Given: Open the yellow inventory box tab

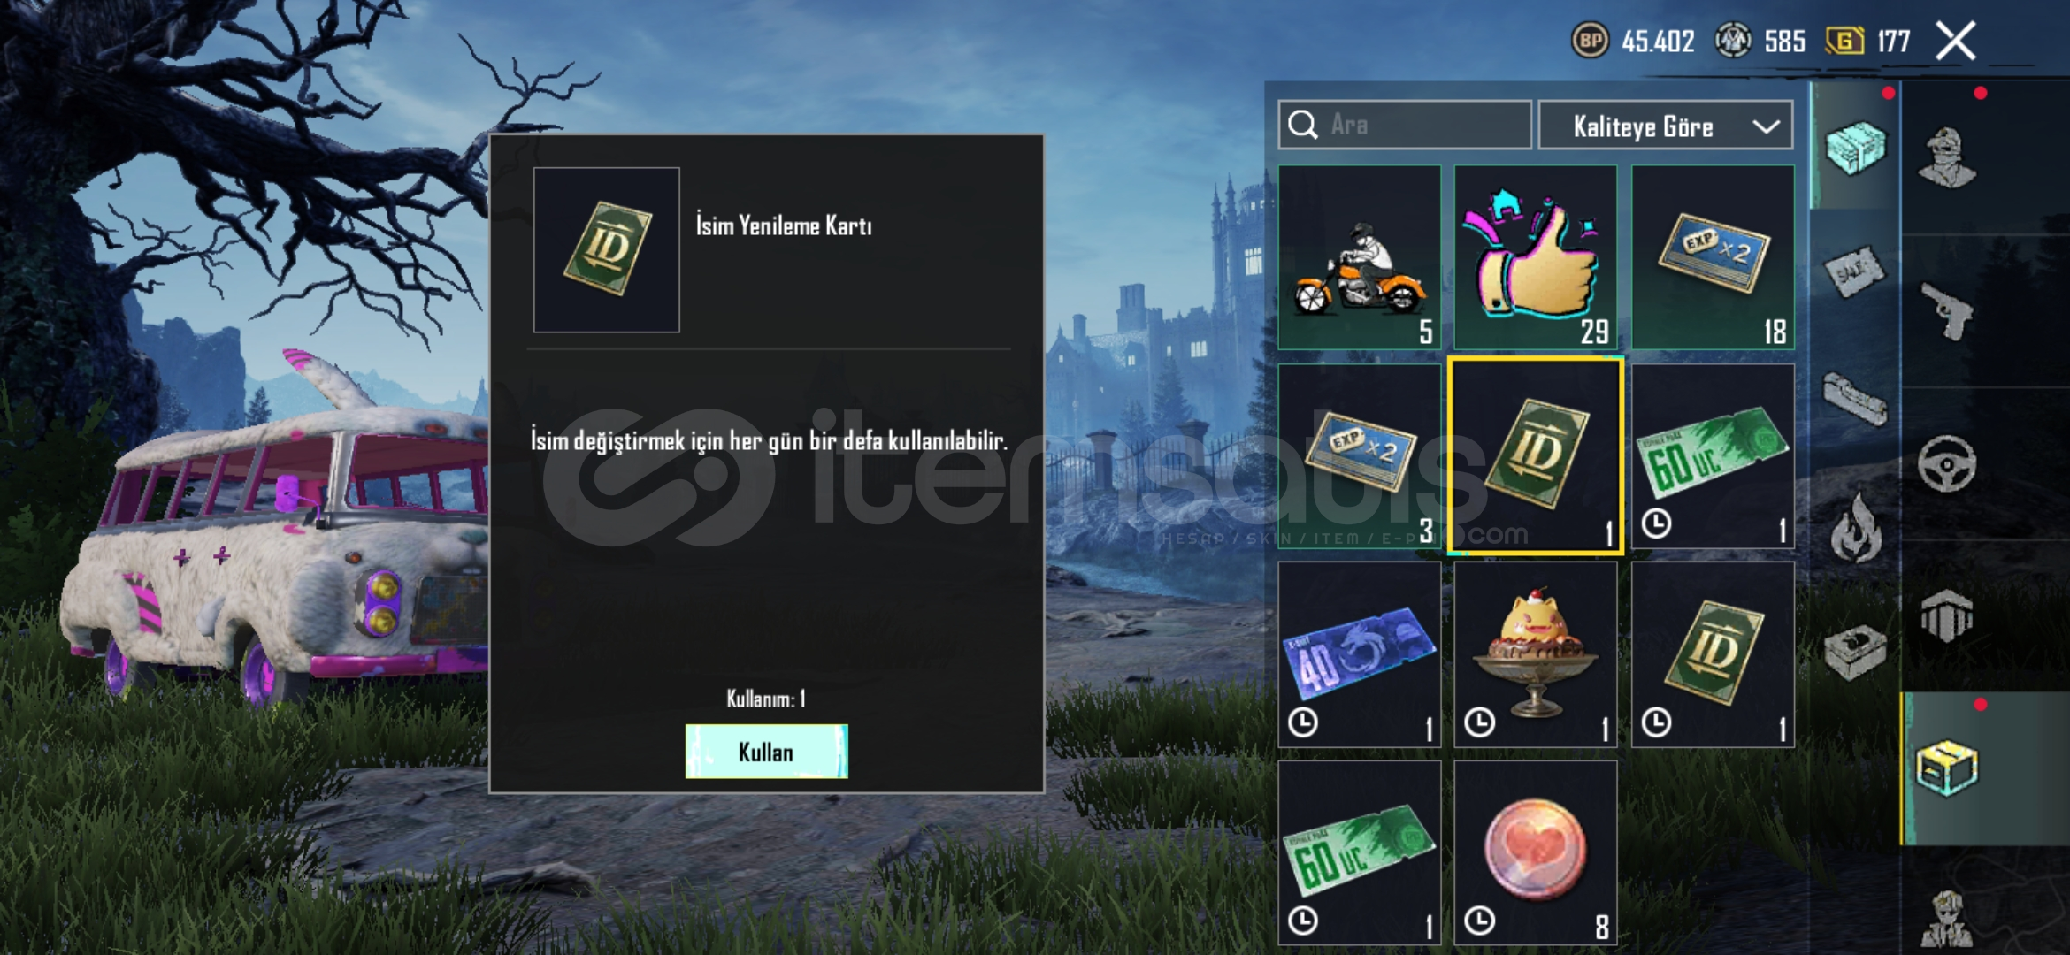Looking at the screenshot, I should point(1946,768).
